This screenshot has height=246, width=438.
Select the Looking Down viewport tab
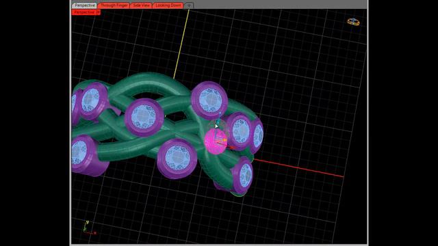tap(168, 5)
